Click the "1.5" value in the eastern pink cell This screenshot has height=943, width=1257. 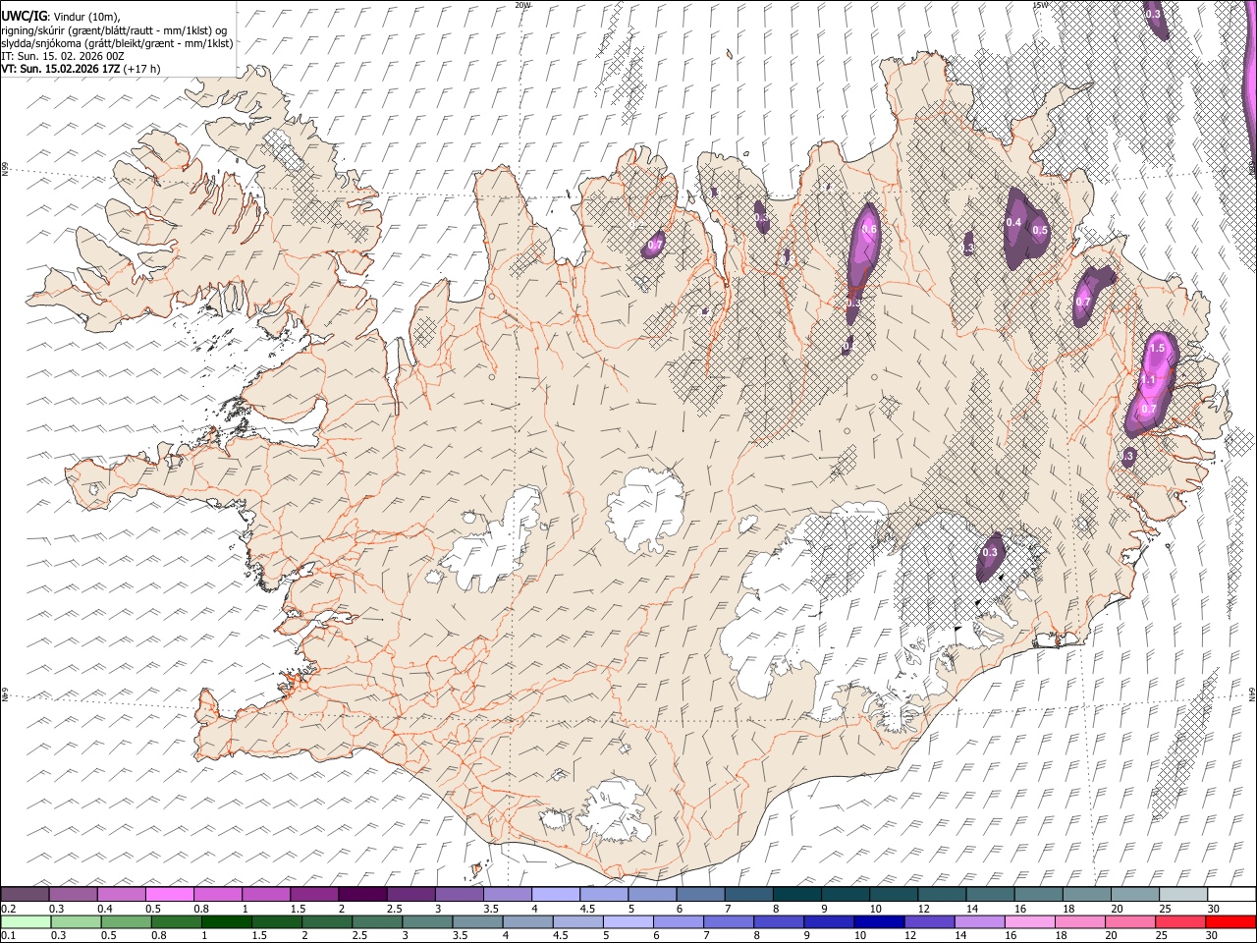tap(1157, 348)
